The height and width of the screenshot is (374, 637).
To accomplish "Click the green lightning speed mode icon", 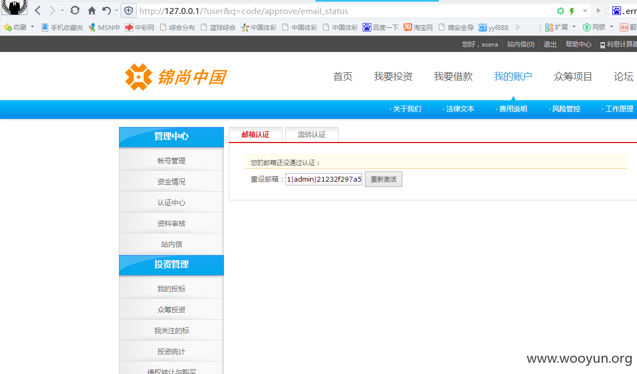I will pyautogui.click(x=572, y=11).
